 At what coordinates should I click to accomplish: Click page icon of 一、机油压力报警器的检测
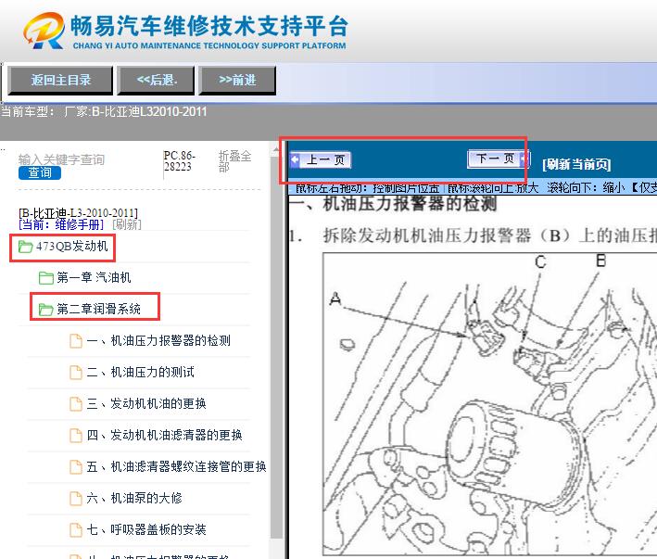click(76, 340)
